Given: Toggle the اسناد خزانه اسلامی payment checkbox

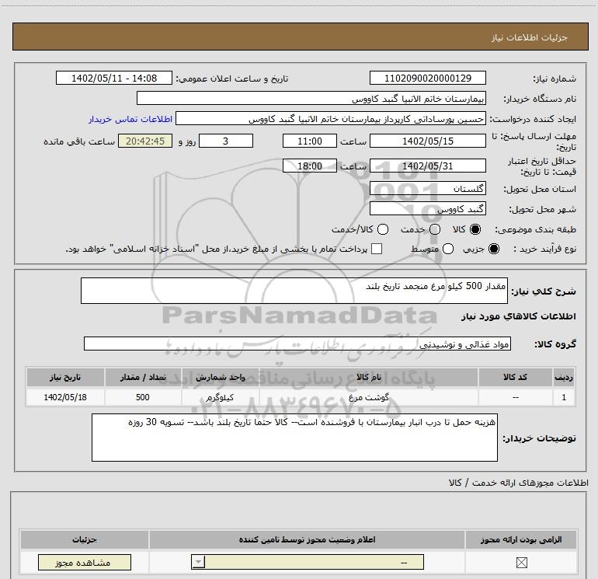Looking at the screenshot, I should [x=377, y=249].
